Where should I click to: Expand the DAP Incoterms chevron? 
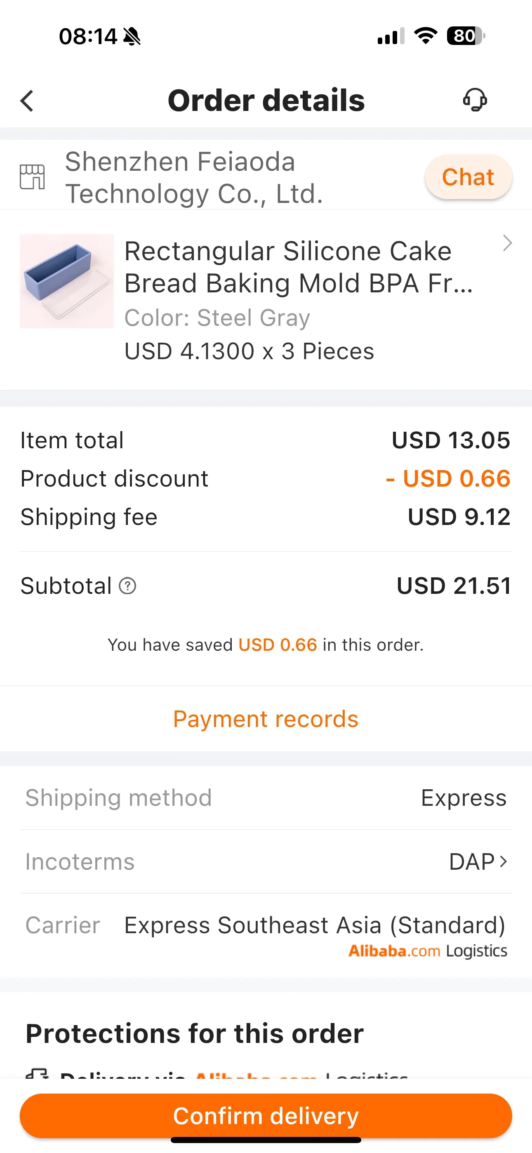pos(504,861)
